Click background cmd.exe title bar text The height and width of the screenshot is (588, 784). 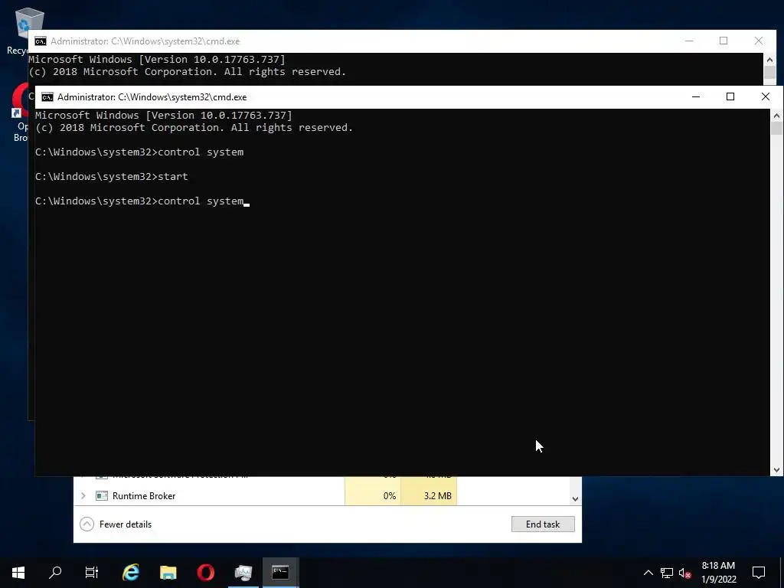(145, 41)
